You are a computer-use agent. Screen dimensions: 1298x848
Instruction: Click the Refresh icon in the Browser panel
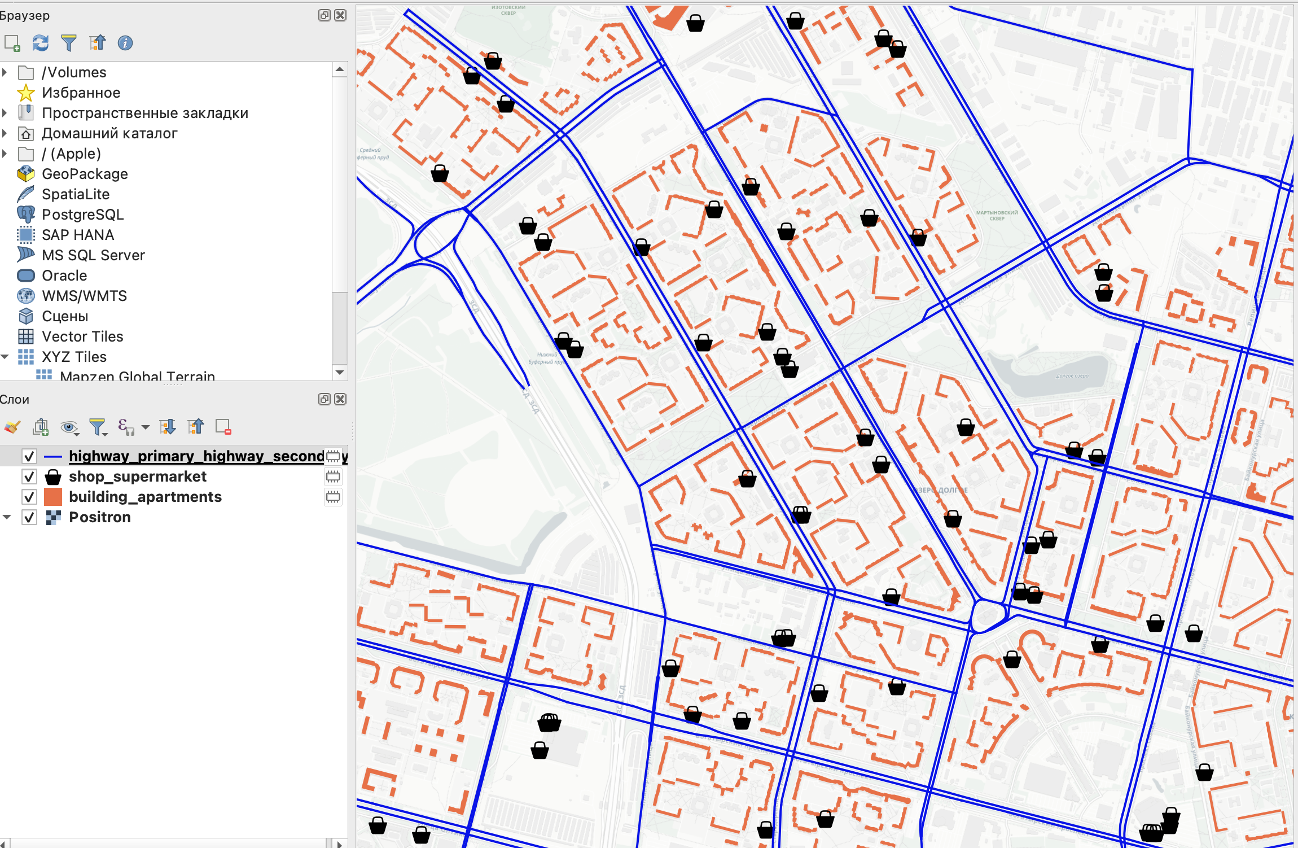(40, 43)
